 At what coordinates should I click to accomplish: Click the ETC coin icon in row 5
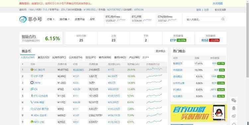coord(32,96)
